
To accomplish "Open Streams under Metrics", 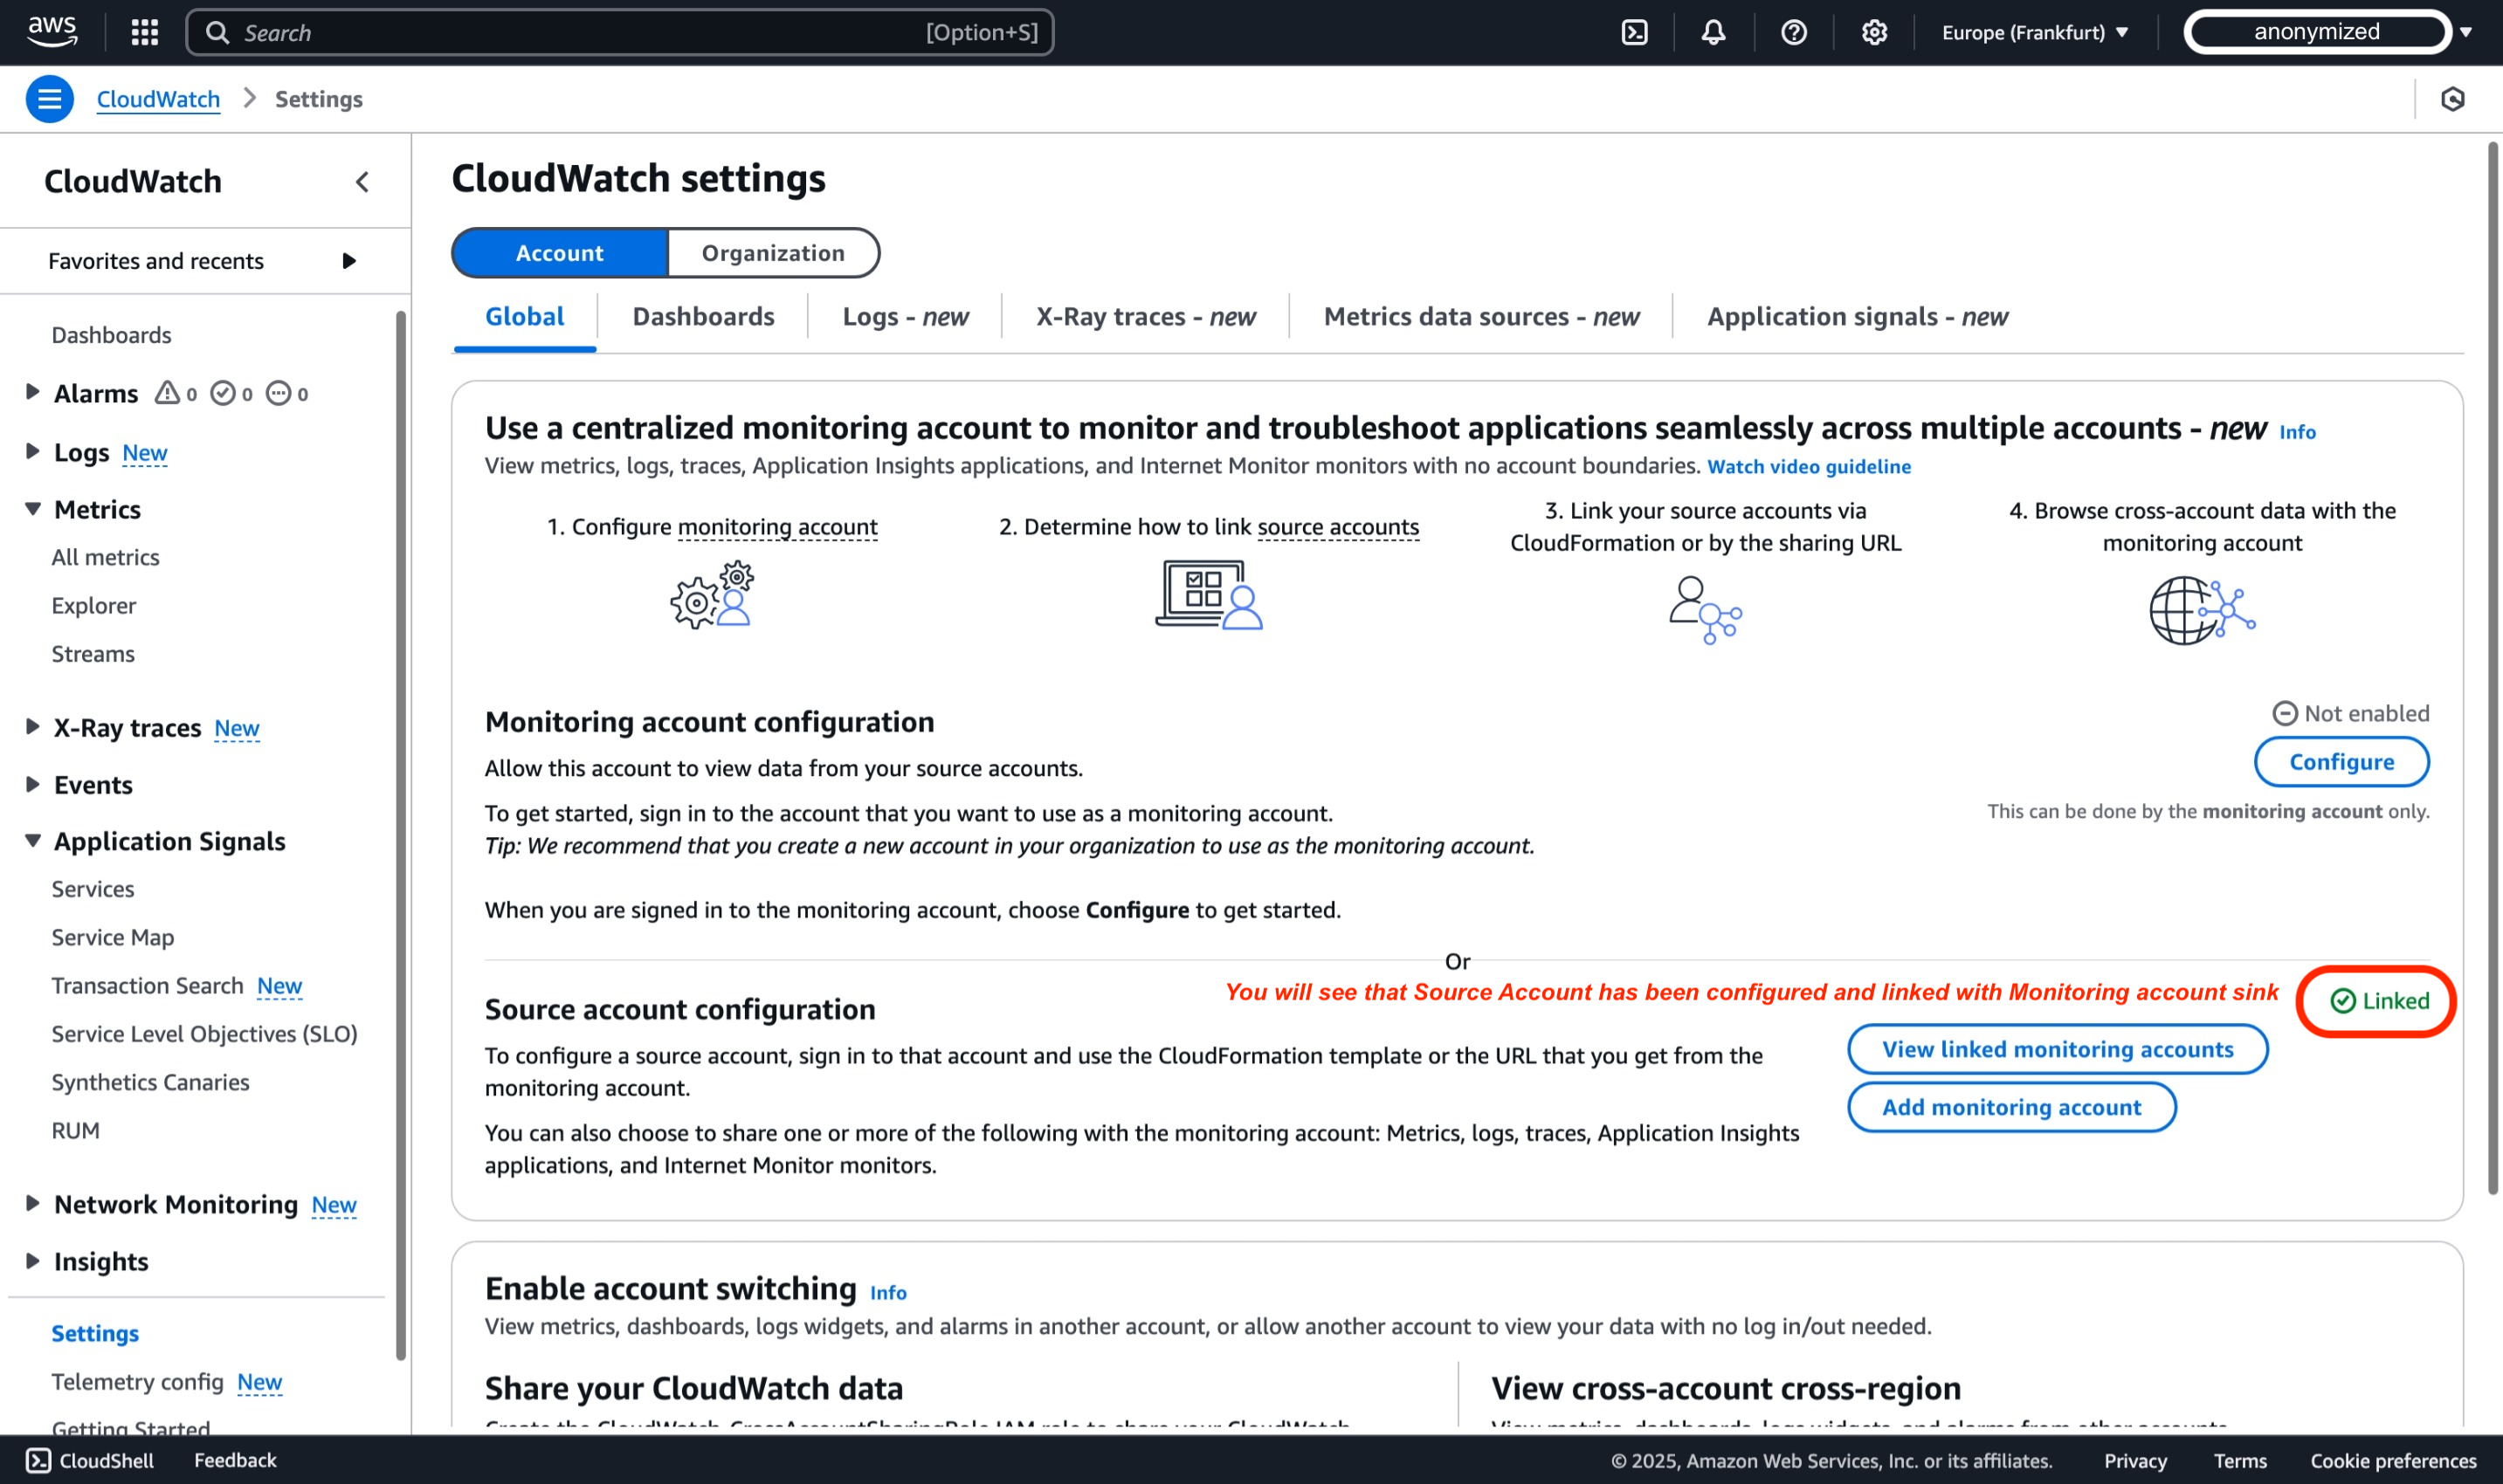I will [x=92, y=653].
